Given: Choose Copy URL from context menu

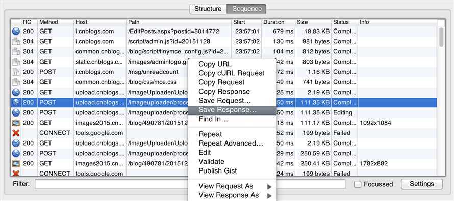Looking at the screenshot, I should pyautogui.click(x=215, y=64).
